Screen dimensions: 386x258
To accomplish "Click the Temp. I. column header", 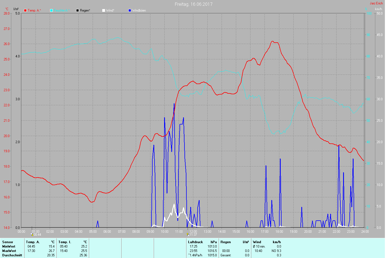I will coord(65,242).
